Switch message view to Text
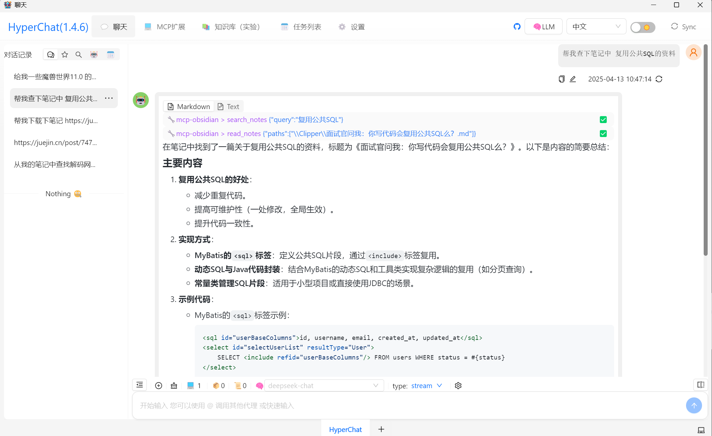712x436 pixels. coord(229,106)
